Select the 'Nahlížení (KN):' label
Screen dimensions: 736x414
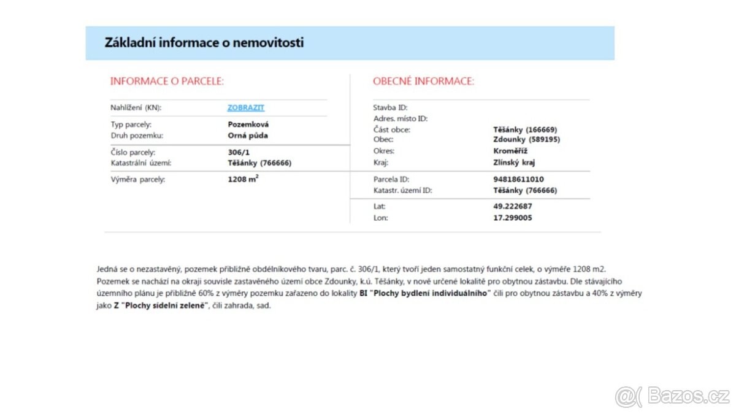(x=136, y=108)
